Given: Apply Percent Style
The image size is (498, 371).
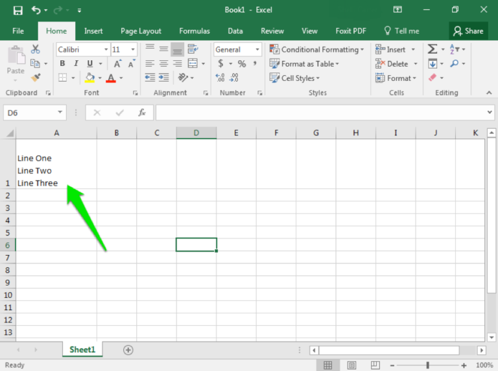Looking at the screenshot, I should [x=242, y=63].
